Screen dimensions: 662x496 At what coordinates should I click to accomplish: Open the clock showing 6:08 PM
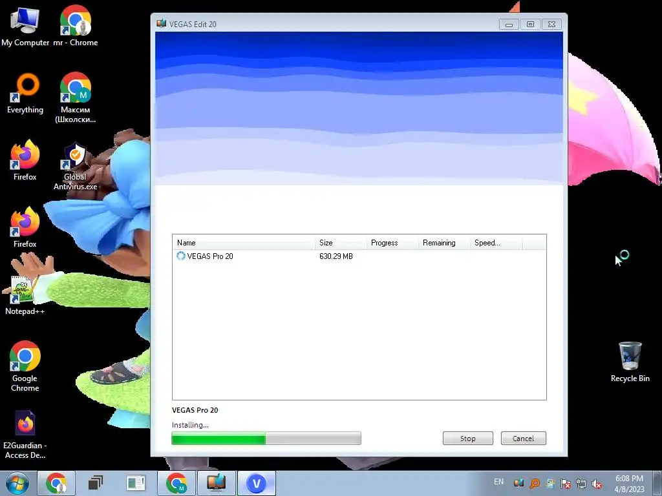pos(630,483)
